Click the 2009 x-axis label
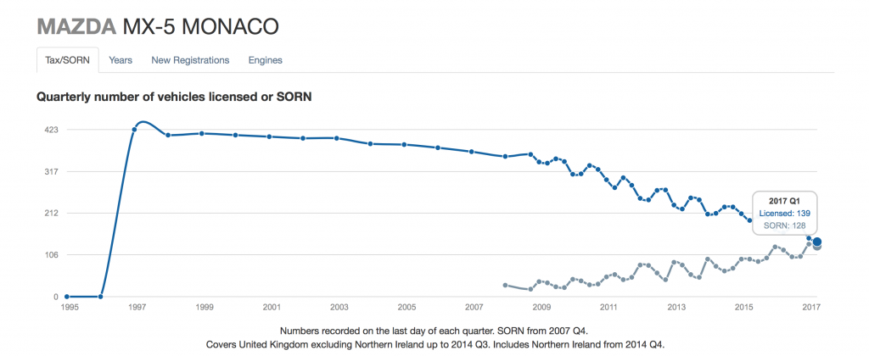869x356 pixels. [x=541, y=307]
